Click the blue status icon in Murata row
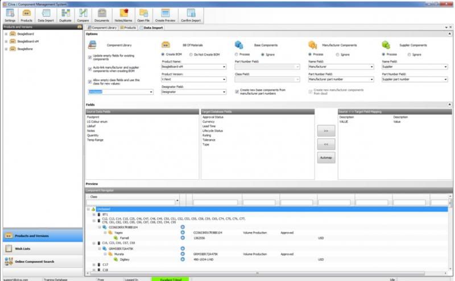This screenshot has height=281, width=455. point(183,254)
